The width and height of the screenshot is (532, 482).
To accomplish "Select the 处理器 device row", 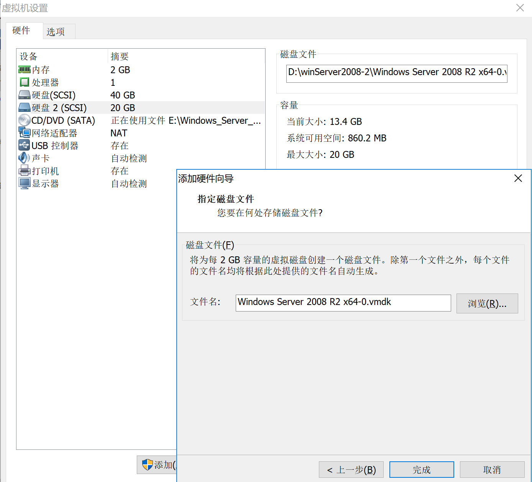I will tap(141, 82).
